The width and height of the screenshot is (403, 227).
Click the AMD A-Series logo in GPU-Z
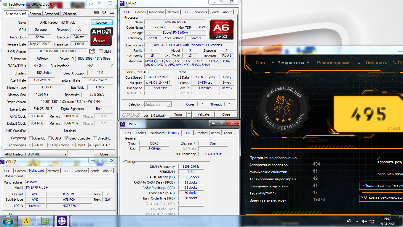click(x=102, y=36)
